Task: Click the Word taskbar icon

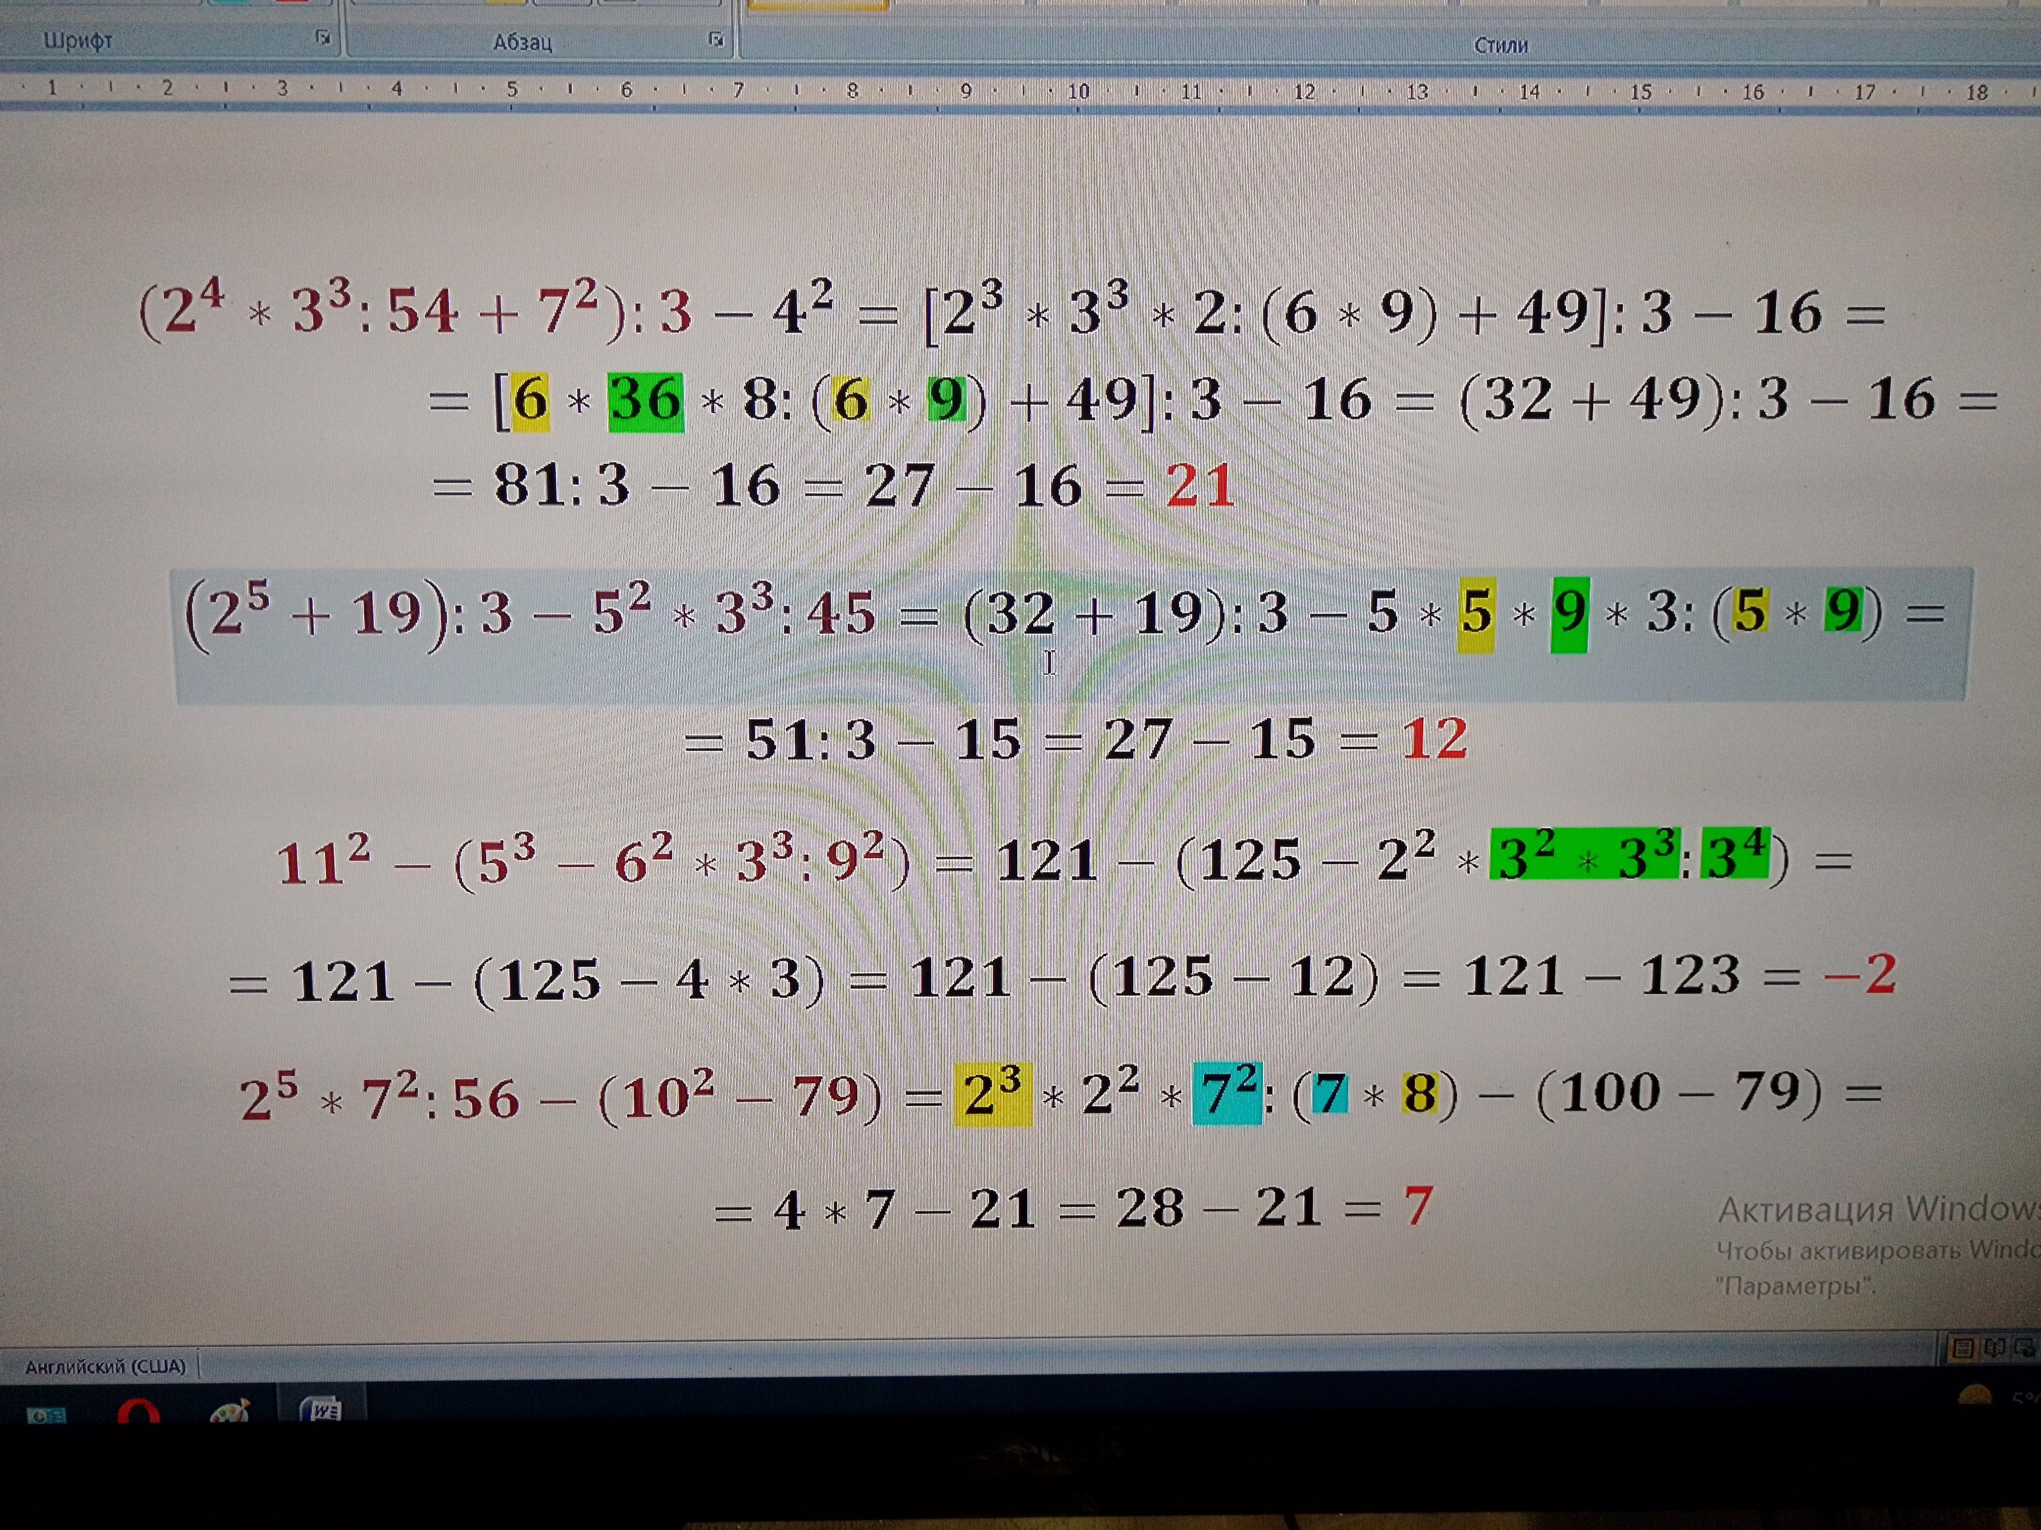Action: pyautogui.click(x=322, y=1409)
